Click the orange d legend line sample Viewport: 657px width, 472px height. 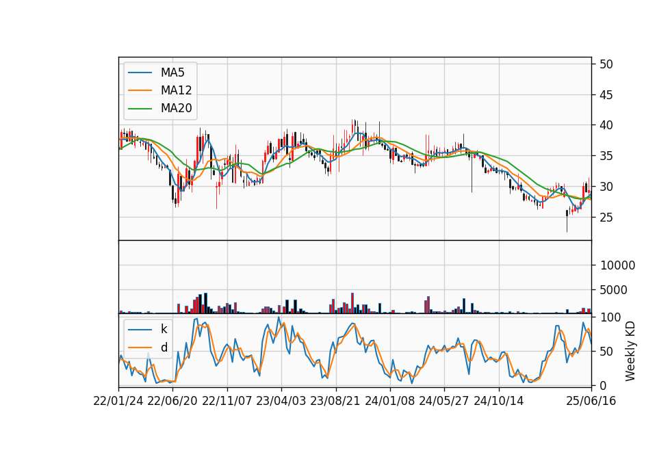click(x=140, y=347)
